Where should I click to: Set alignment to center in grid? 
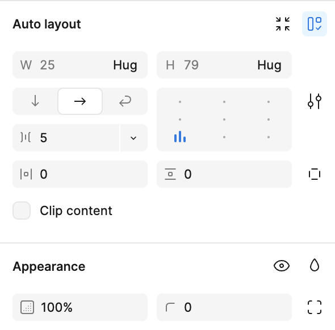(x=224, y=119)
